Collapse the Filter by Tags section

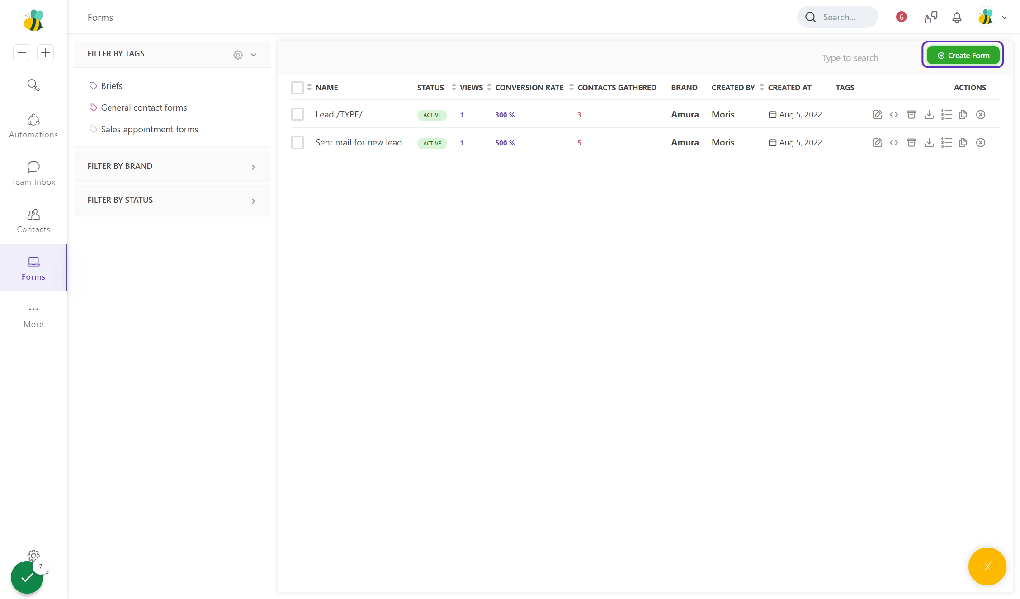click(254, 55)
